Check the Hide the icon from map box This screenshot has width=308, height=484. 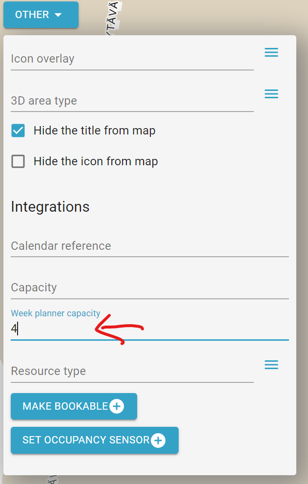[18, 161]
